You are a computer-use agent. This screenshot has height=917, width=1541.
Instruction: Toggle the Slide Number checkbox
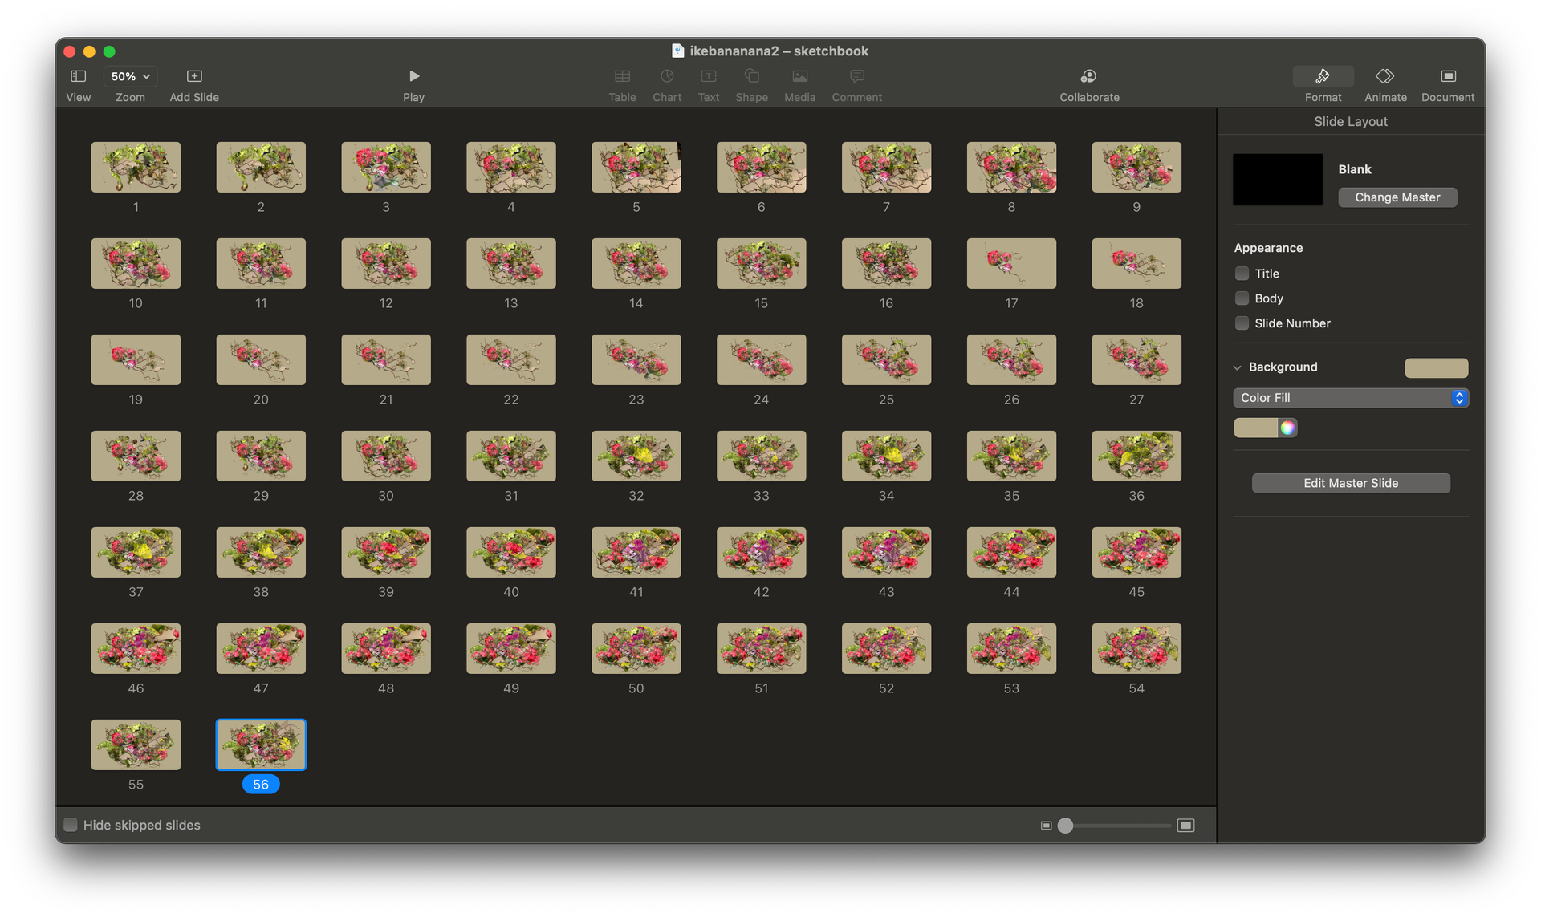pyautogui.click(x=1242, y=323)
